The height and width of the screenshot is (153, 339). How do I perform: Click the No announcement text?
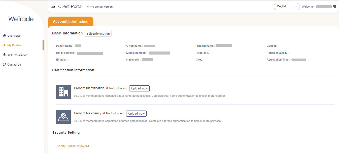point(102,7)
